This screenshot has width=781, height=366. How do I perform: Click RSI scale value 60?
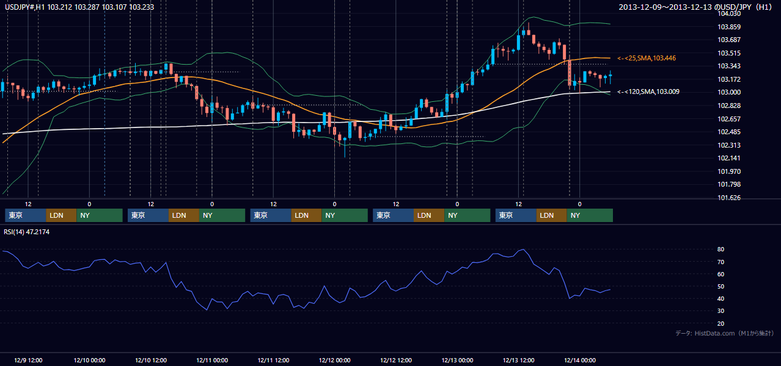click(x=721, y=274)
